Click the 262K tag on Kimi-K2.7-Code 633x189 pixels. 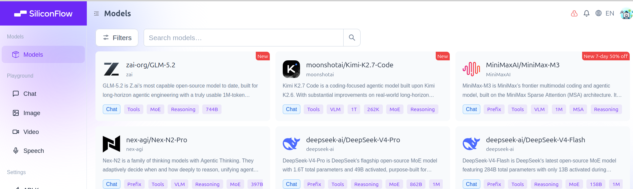pyautogui.click(x=373, y=109)
